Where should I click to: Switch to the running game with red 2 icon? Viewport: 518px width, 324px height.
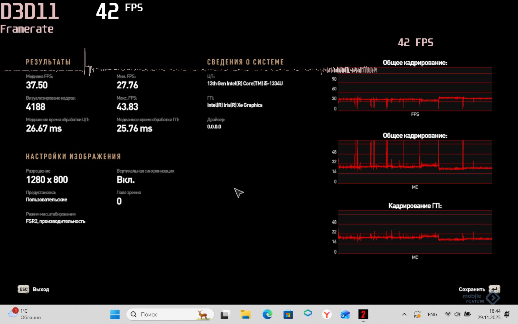tap(363, 314)
